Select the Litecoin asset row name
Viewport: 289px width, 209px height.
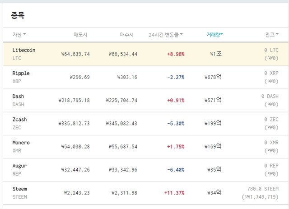click(x=24, y=50)
